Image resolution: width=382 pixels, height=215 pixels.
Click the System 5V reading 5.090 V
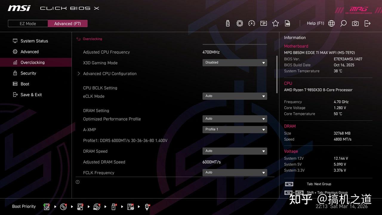click(340, 164)
